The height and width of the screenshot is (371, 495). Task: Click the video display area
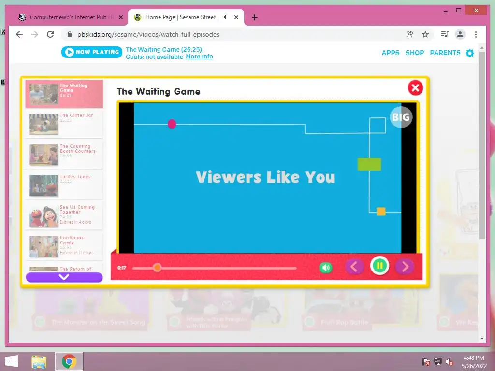[267, 178]
